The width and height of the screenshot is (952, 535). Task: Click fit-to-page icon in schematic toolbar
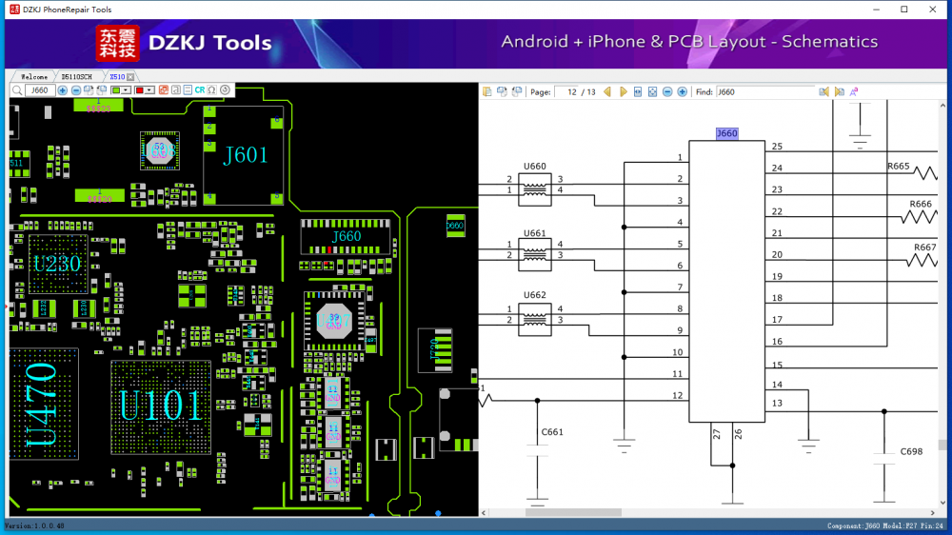click(x=652, y=92)
